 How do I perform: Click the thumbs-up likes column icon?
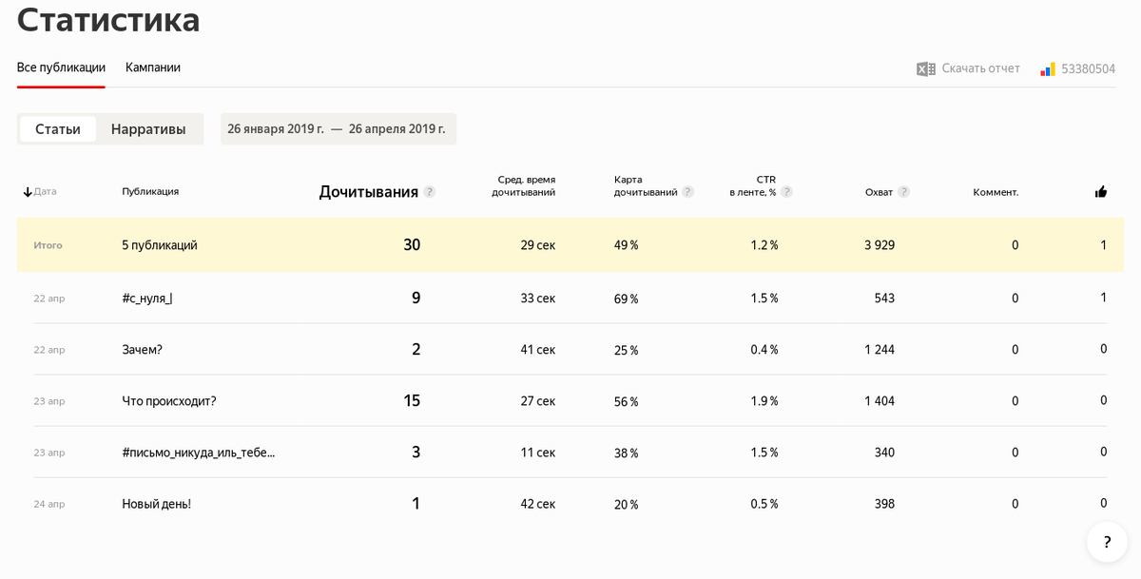[1101, 191]
